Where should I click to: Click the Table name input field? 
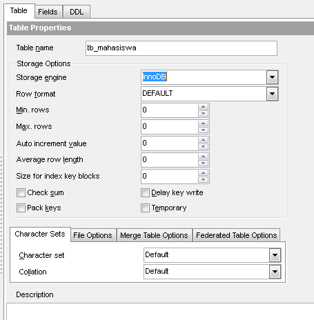click(x=181, y=48)
